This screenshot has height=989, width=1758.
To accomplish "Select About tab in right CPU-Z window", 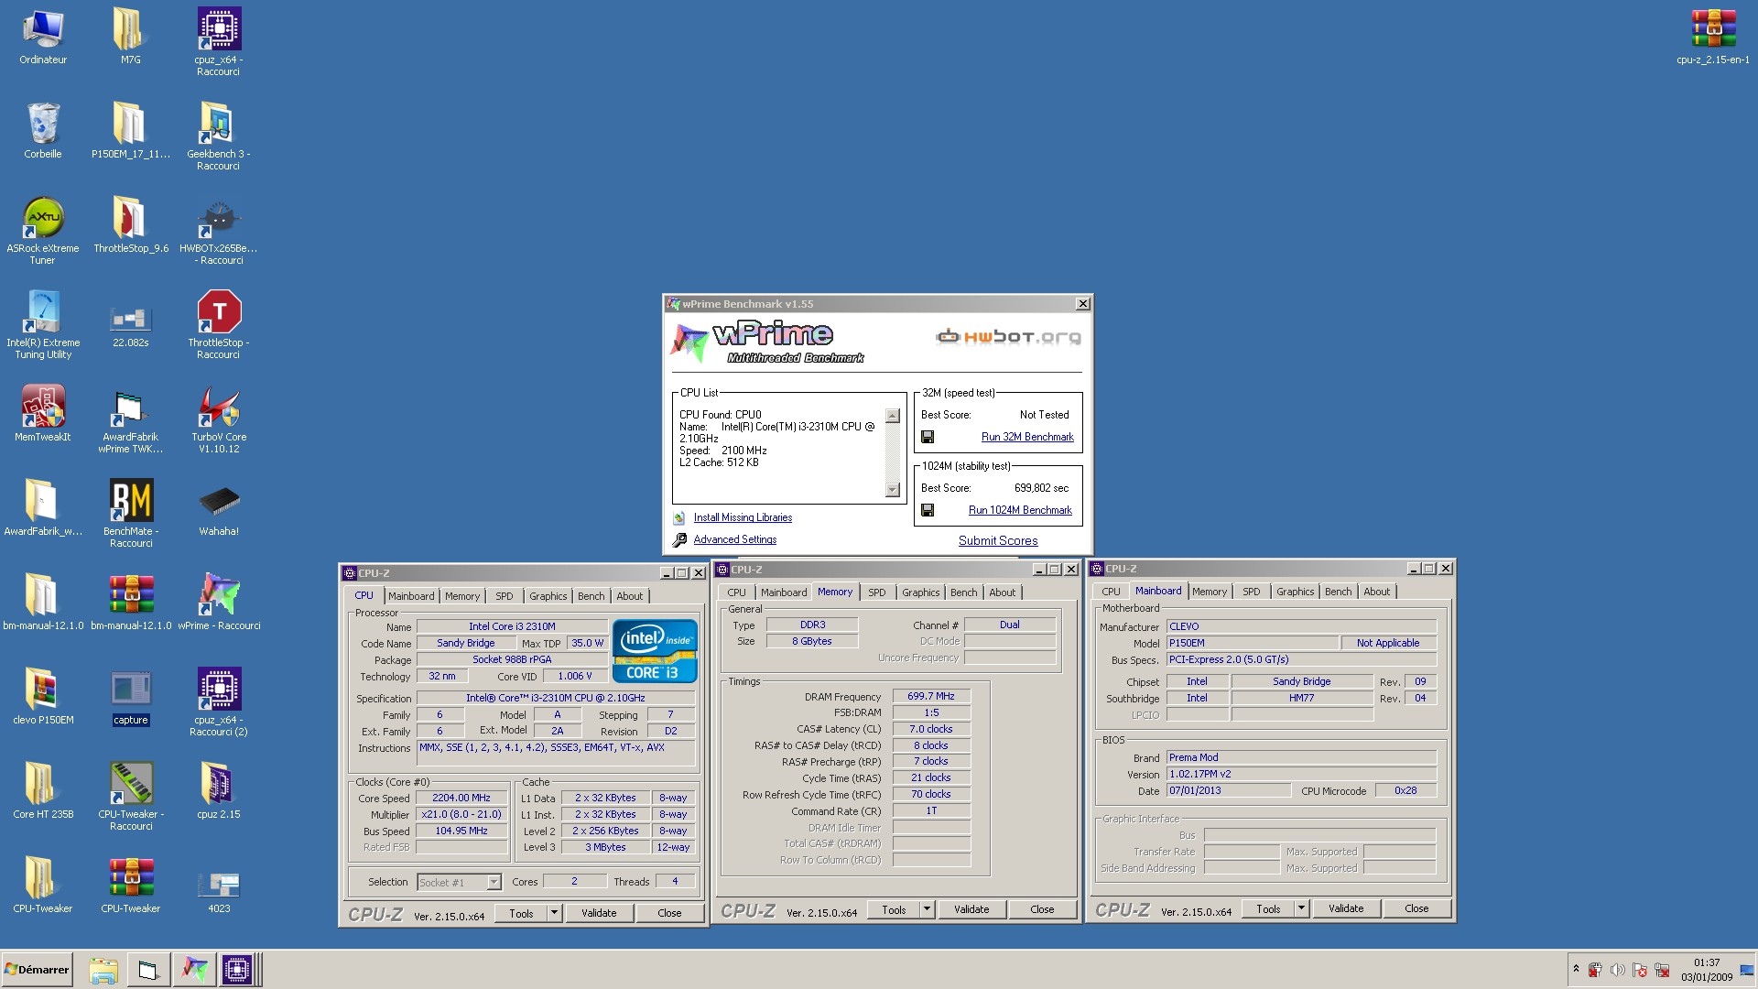I will tap(1376, 592).
